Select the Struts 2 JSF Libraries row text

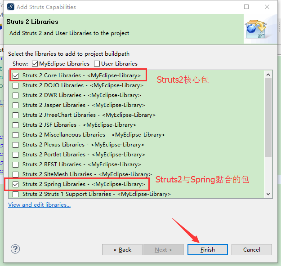pyautogui.click(x=79, y=125)
